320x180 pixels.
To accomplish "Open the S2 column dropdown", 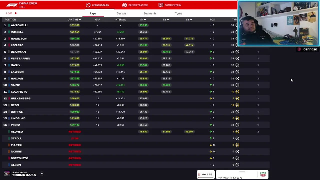I will 168,19.
